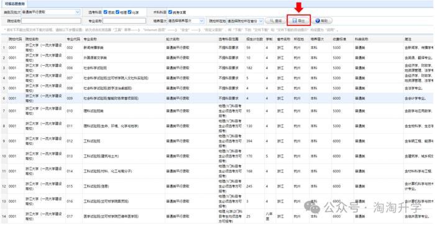Click the 社会科学试验班 major name in row 3
This screenshot has height=225, width=435.
point(95,68)
